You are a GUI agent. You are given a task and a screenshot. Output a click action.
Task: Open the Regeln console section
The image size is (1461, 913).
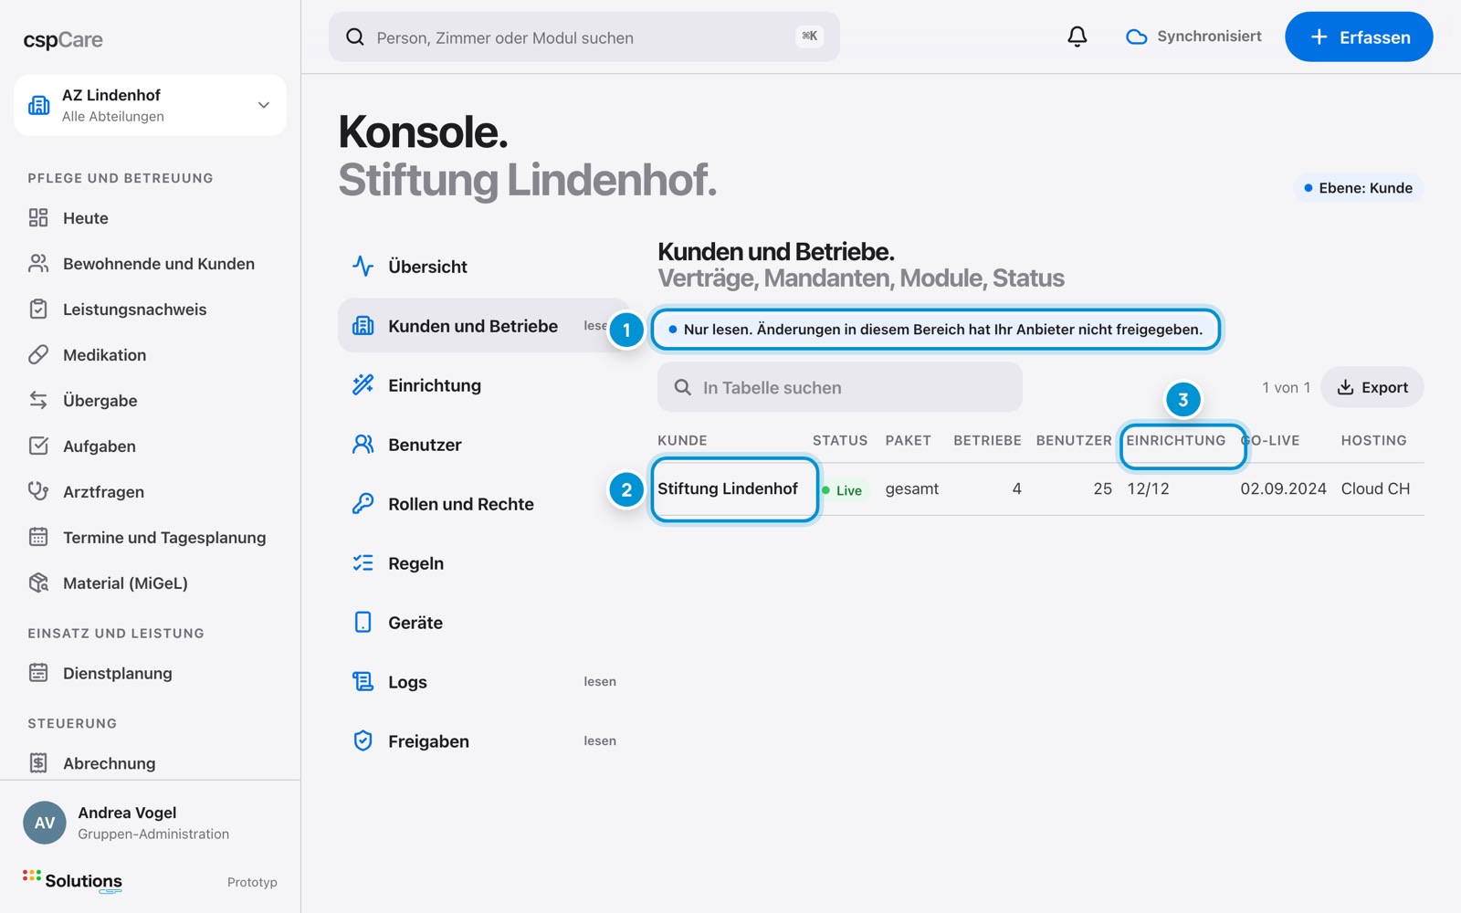click(482, 563)
